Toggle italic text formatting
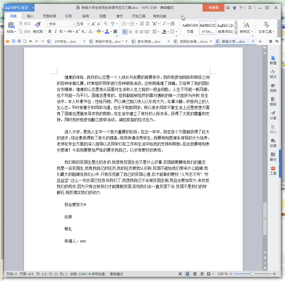 (55, 31)
